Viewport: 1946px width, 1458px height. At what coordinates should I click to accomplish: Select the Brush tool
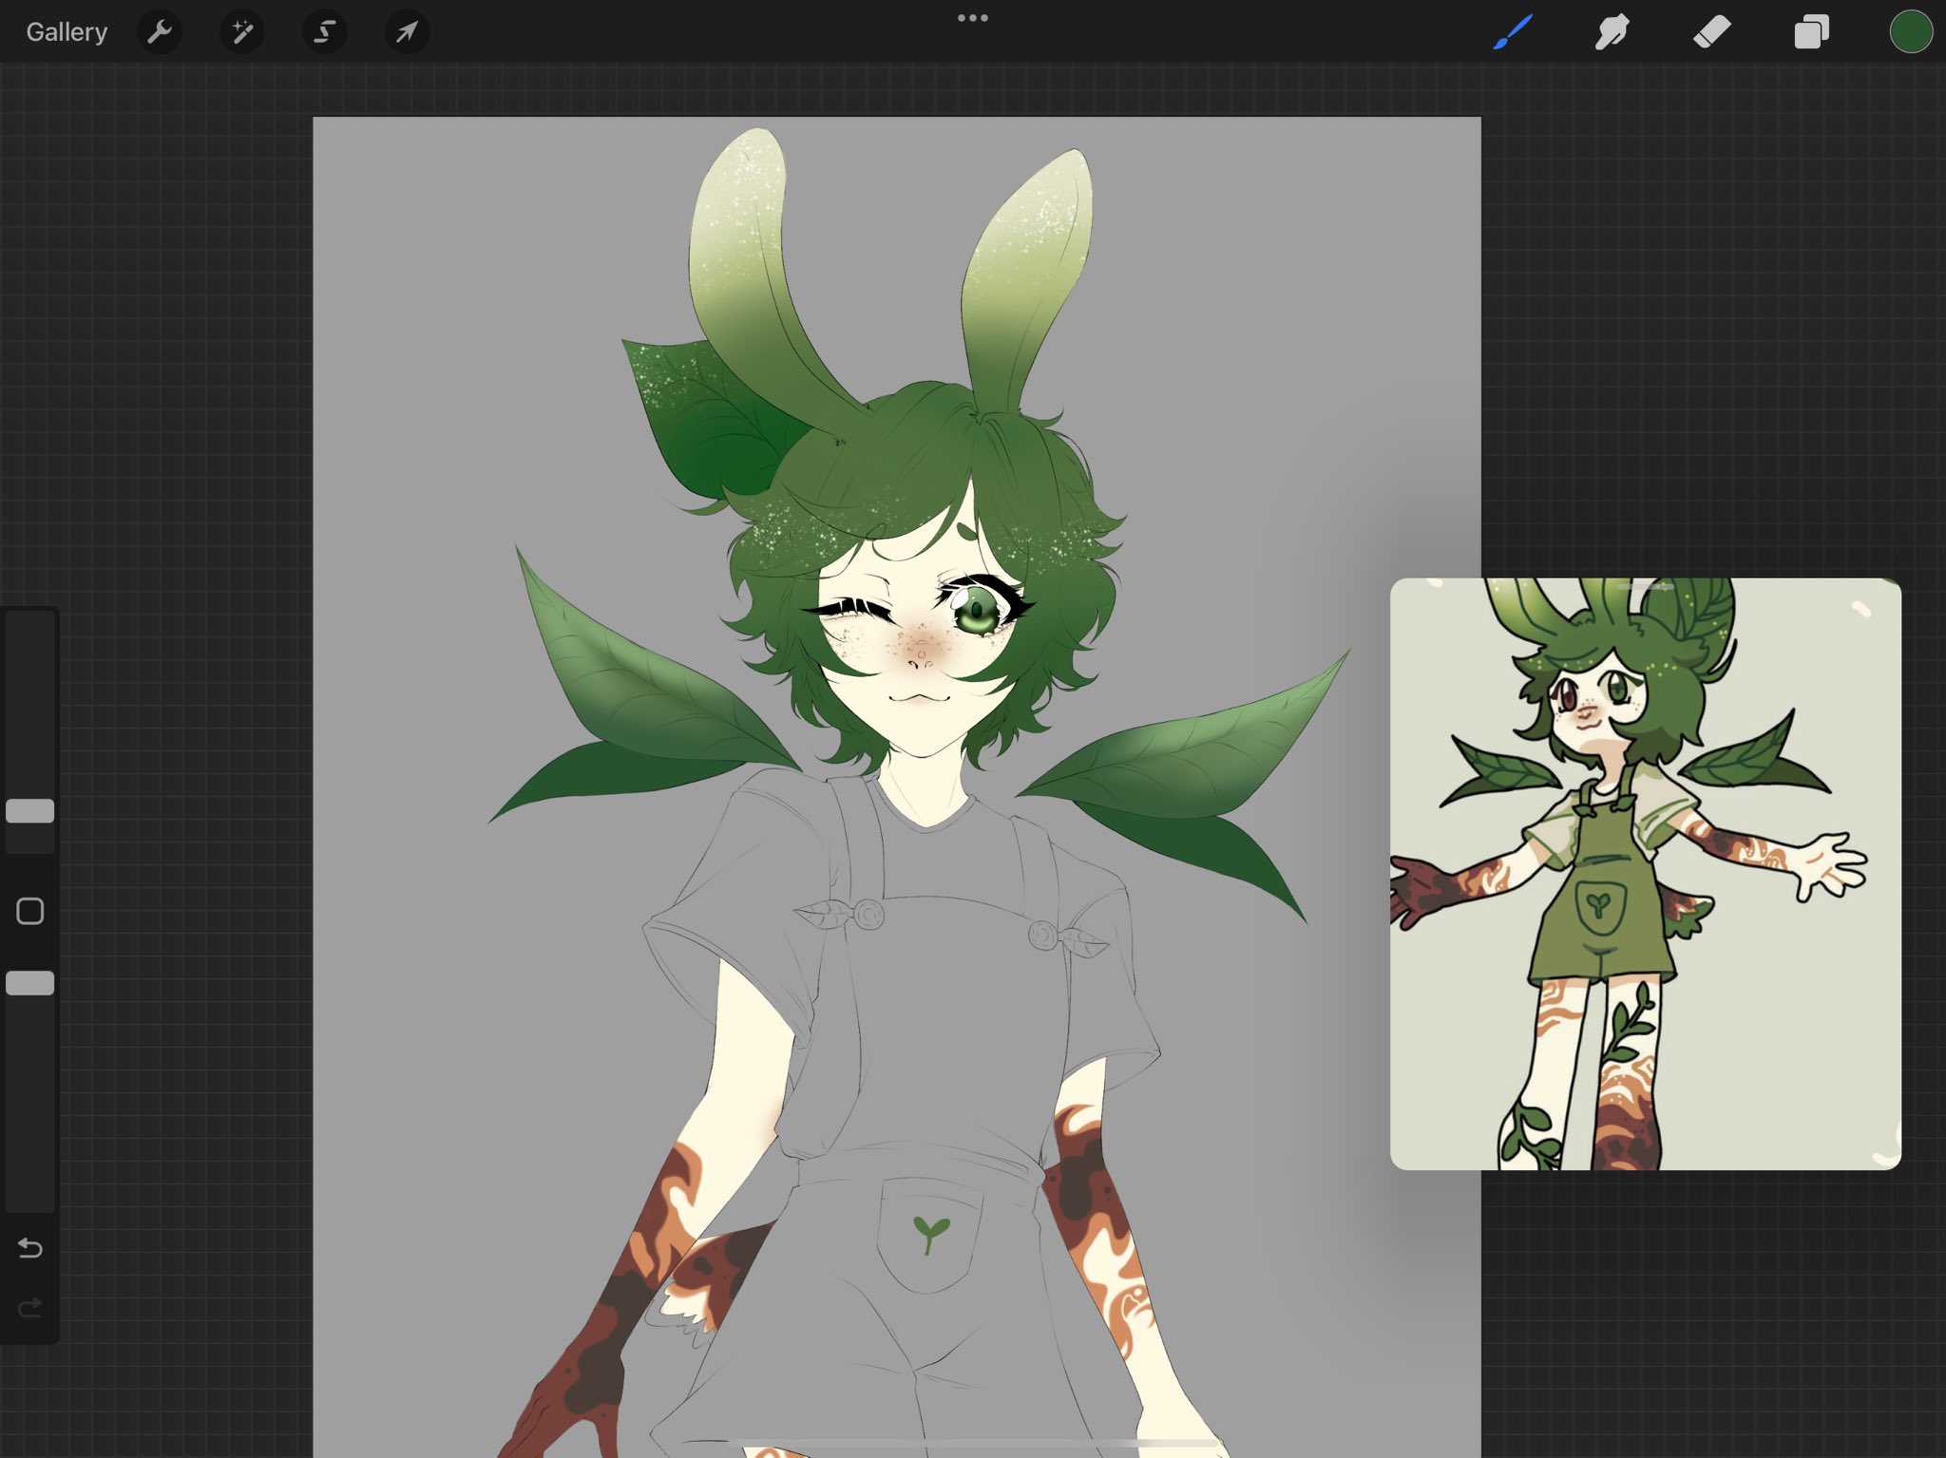(1513, 32)
